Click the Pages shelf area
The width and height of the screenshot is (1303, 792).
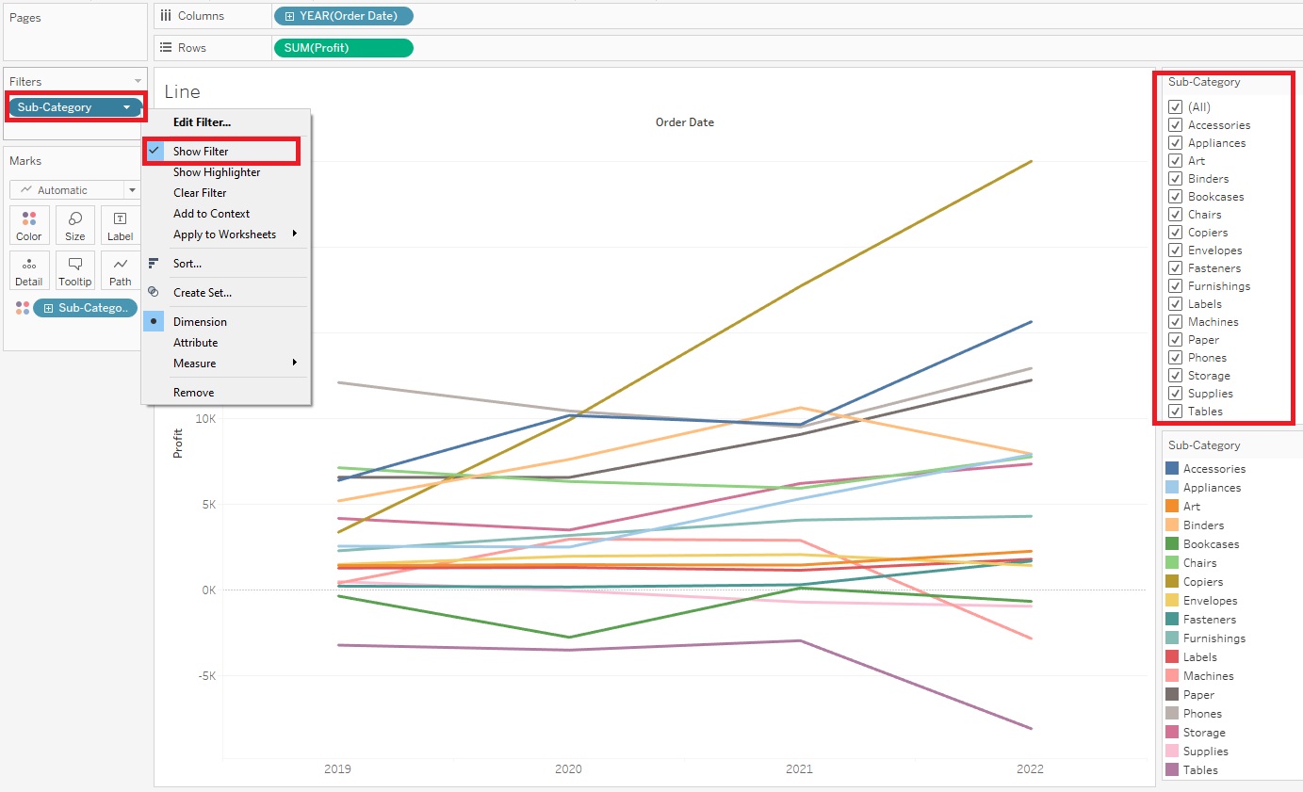pos(75,34)
